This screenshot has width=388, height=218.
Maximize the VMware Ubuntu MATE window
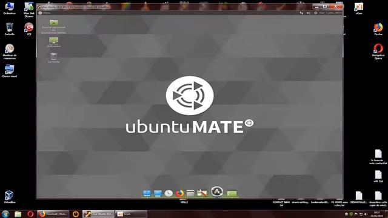click(x=325, y=6)
